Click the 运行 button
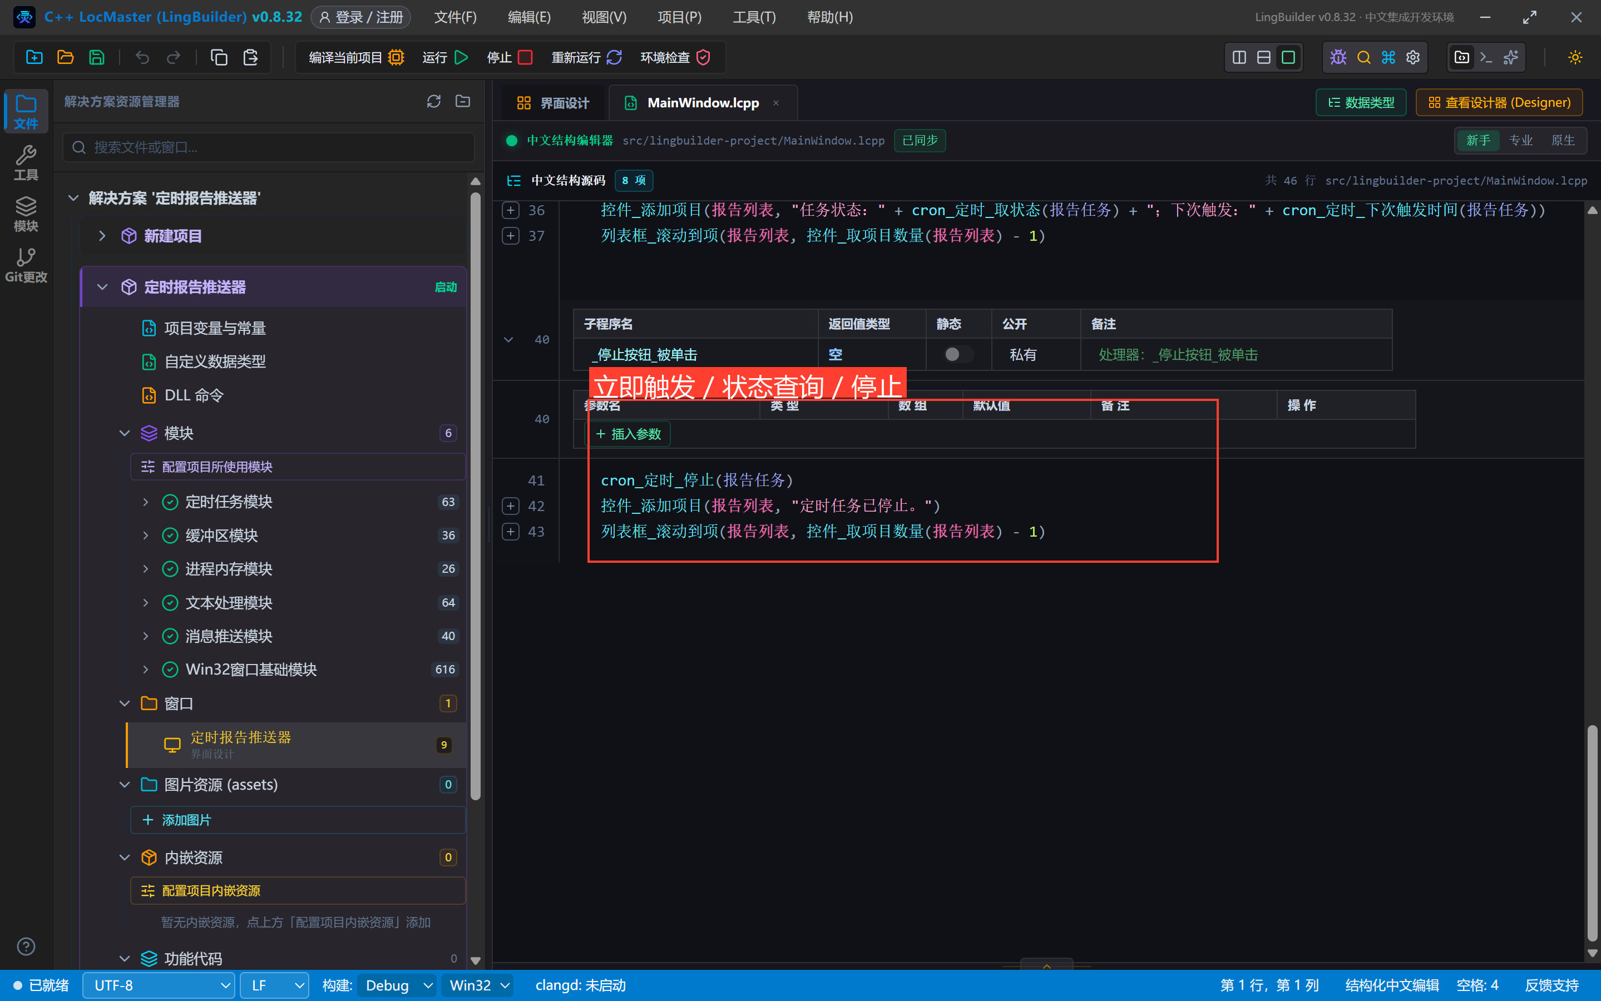Image resolution: width=1601 pixels, height=1001 pixels. click(x=445, y=58)
